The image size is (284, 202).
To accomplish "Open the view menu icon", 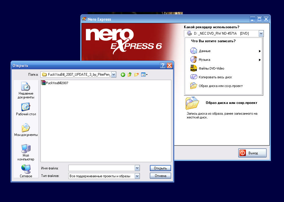I will (x=144, y=75).
